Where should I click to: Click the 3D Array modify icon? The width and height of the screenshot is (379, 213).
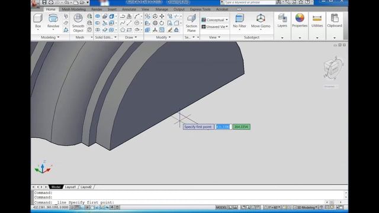147,30
